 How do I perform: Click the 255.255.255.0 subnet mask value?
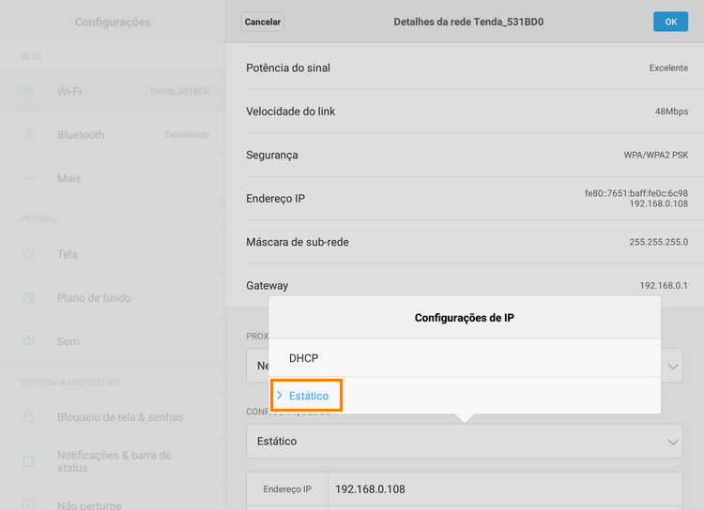click(x=658, y=242)
